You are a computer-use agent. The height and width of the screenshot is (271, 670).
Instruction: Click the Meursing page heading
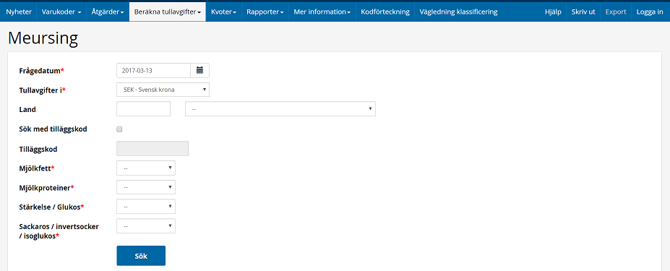click(43, 38)
